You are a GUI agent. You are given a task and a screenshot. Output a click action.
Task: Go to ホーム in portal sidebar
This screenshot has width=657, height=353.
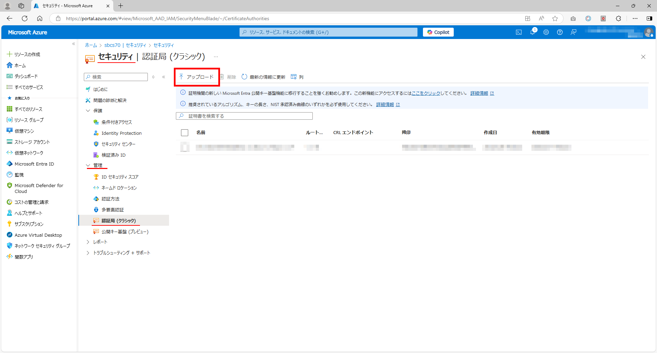20,65
